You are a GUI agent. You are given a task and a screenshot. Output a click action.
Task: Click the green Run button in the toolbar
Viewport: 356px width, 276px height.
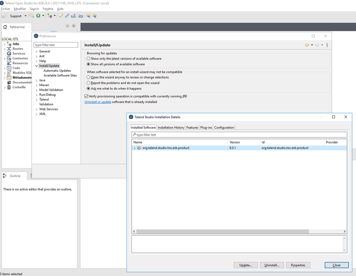38,16
